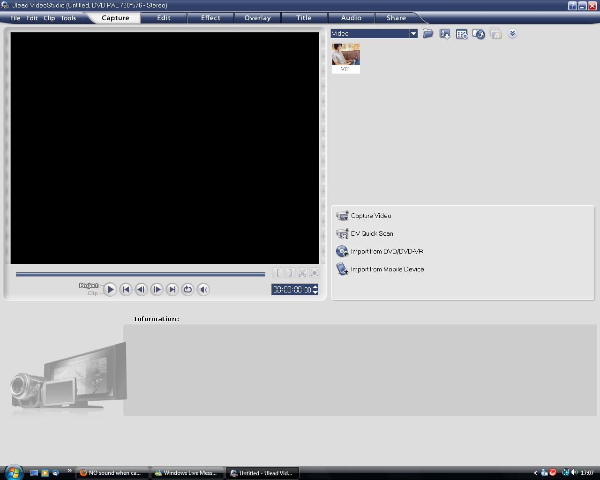Switch to the Audio step tab
600x480 pixels.
click(x=351, y=18)
